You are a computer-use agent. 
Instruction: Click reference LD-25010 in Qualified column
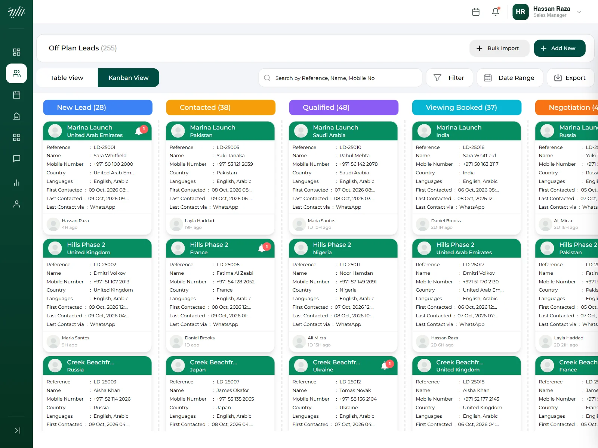tap(351, 147)
